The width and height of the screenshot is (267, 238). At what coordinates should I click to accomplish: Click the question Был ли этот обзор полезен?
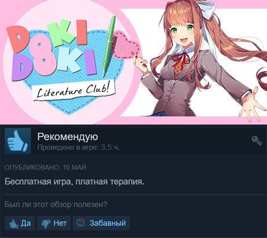56,204
